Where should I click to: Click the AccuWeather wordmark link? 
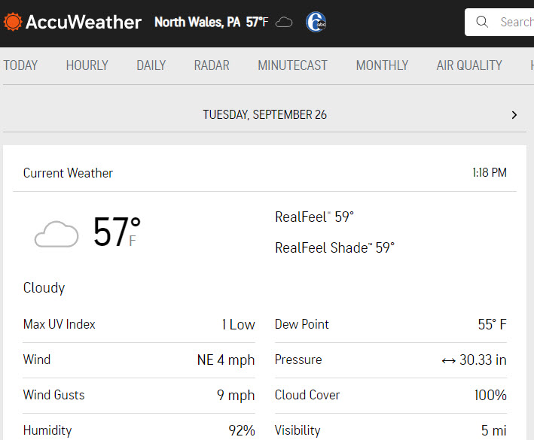click(x=84, y=22)
